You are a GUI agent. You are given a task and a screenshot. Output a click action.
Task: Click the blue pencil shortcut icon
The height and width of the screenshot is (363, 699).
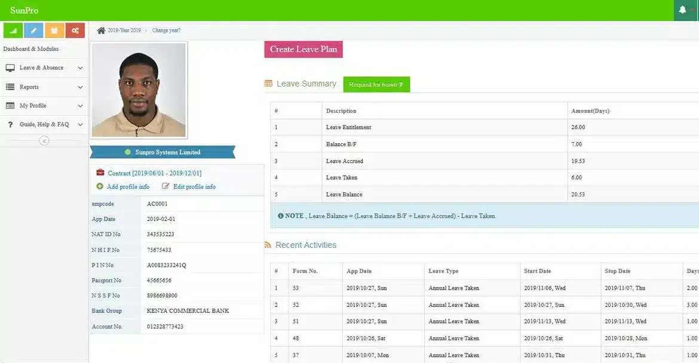tap(33, 30)
